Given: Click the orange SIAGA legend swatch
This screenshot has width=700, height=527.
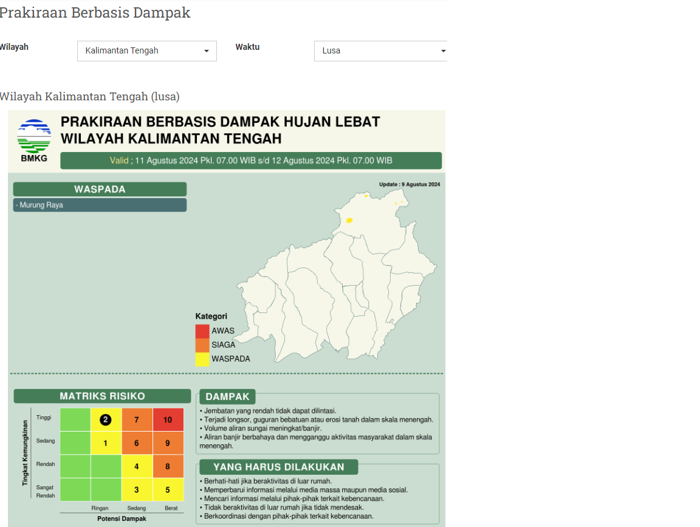Looking at the screenshot, I should 202,345.
